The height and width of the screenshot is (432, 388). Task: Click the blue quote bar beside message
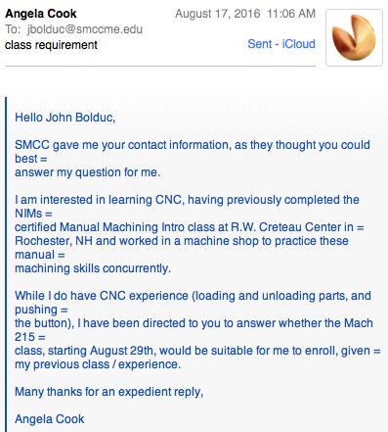click(6, 264)
